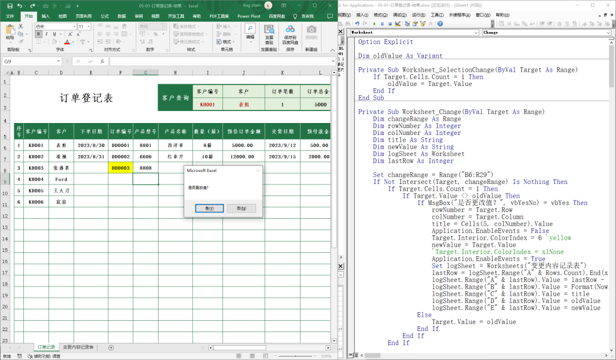Open the Change procedure dropdown in VBA
616x360 pixels.
tap(608, 32)
